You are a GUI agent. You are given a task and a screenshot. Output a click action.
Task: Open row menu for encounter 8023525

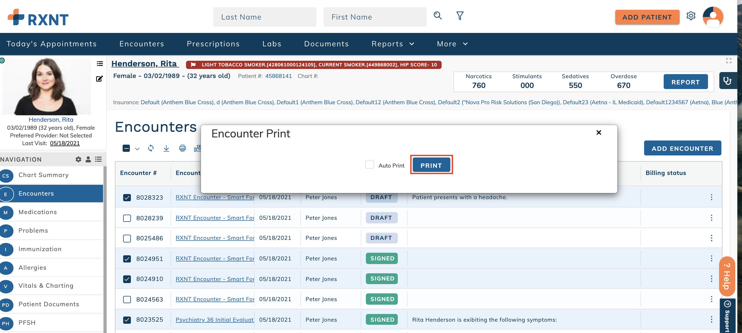click(x=711, y=319)
